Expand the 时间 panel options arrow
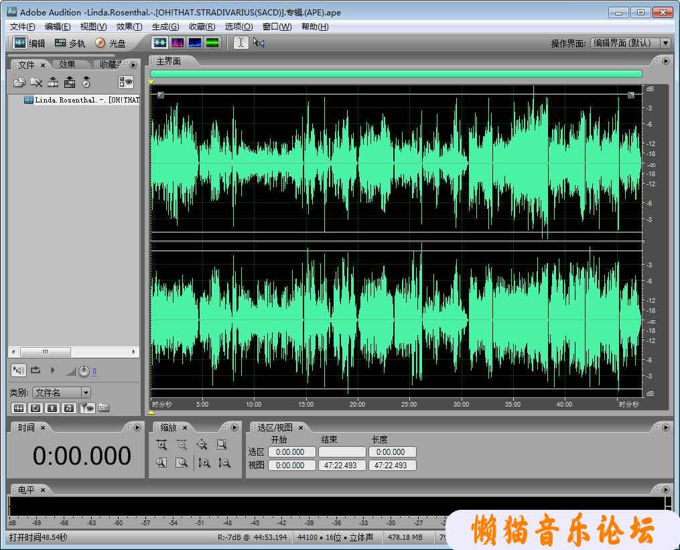The width and height of the screenshot is (680, 550). tap(137, 427)
